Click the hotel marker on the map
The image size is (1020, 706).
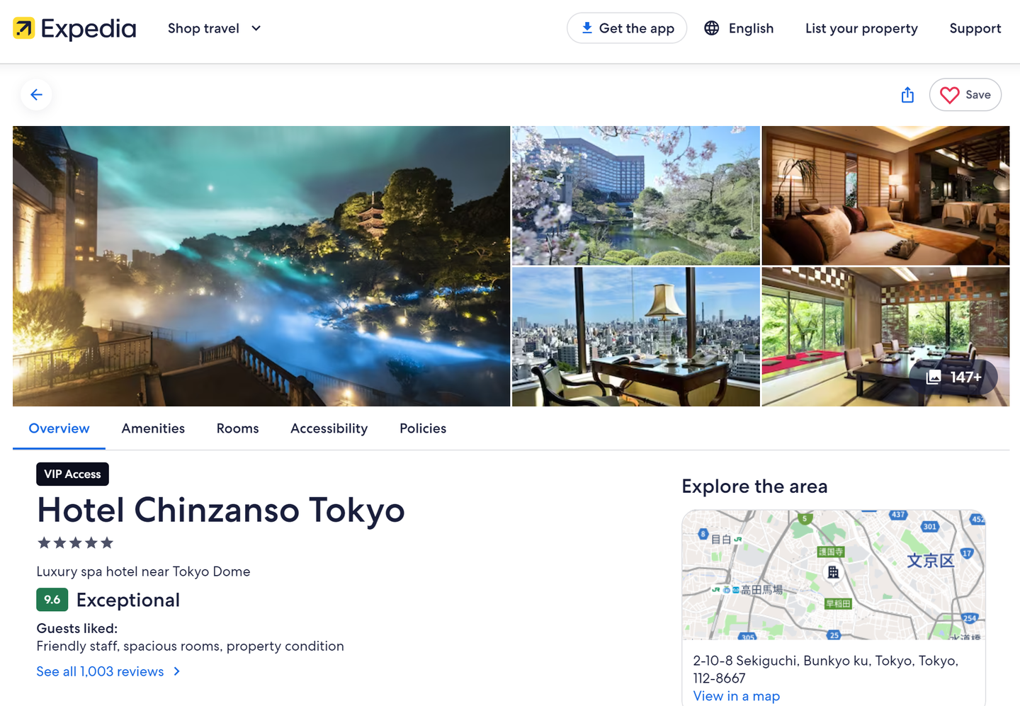click(x=833, y=572)
